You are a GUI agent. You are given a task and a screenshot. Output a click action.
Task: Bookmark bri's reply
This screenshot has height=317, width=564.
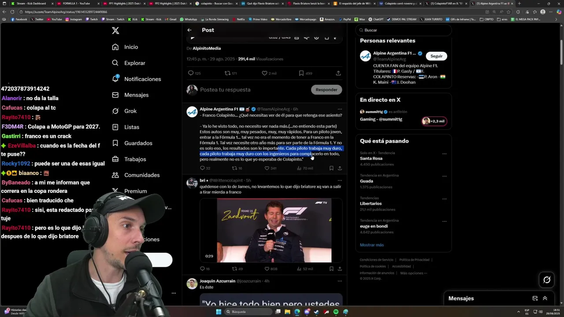331,269
